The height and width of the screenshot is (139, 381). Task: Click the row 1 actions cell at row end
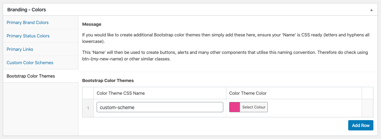point(368,108)
